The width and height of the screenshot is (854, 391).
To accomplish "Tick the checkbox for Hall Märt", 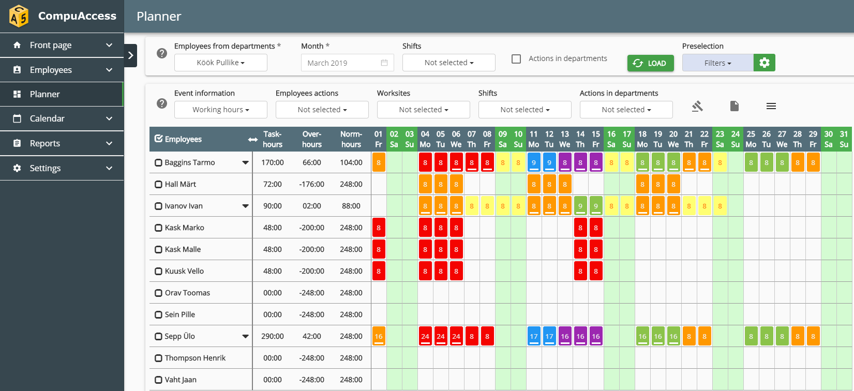I will pyautogui.click(x=159, y=184).
